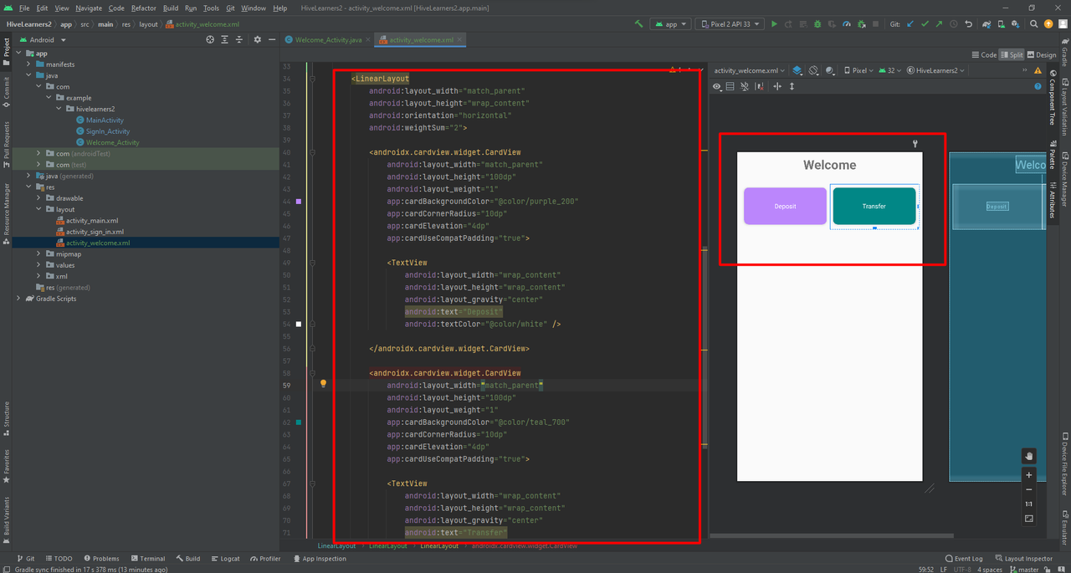Open the Navigate menu
1071x573 pixels.
click(89, 8)
